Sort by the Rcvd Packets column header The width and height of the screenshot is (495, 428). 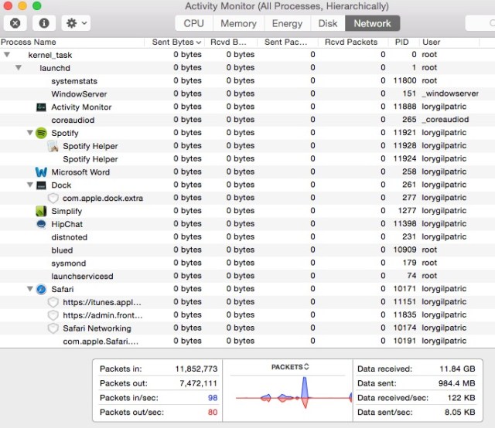pos(353,42)
